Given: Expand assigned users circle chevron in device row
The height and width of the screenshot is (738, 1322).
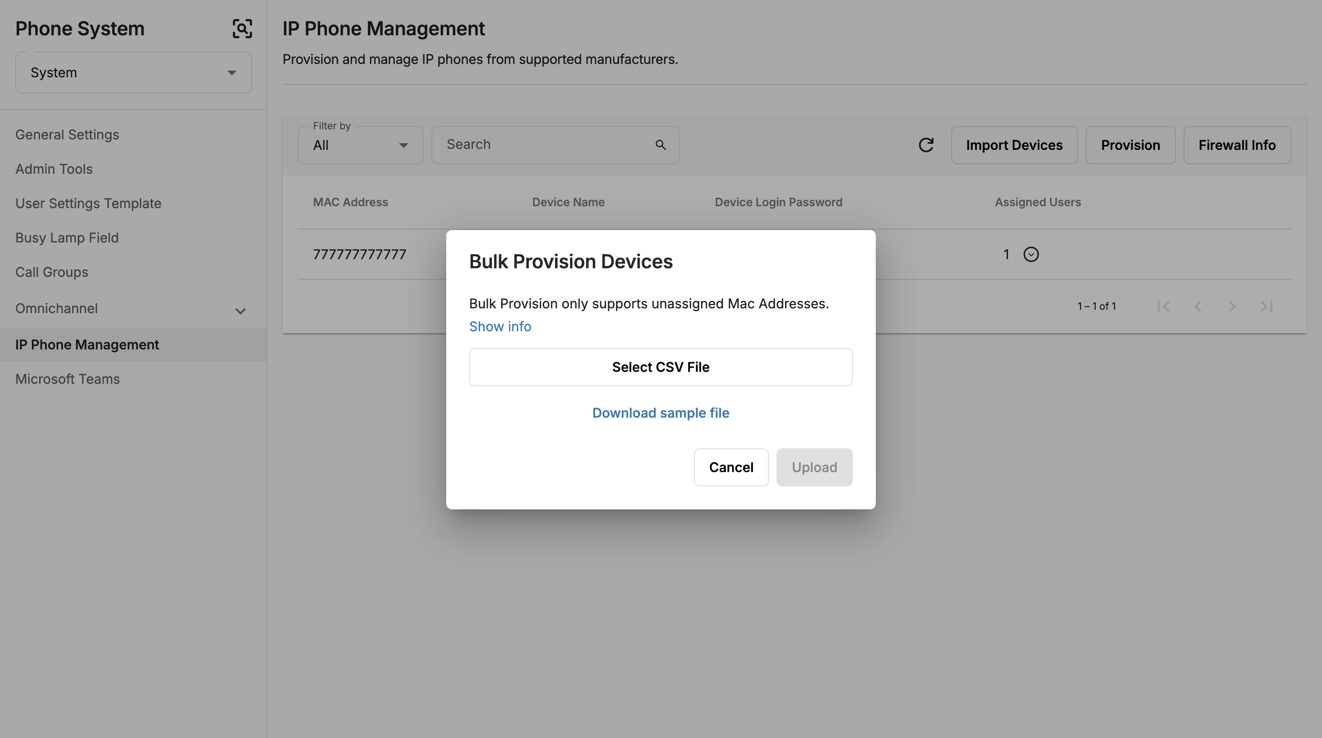Looking at the screenshot, I should click(1031, 254).
